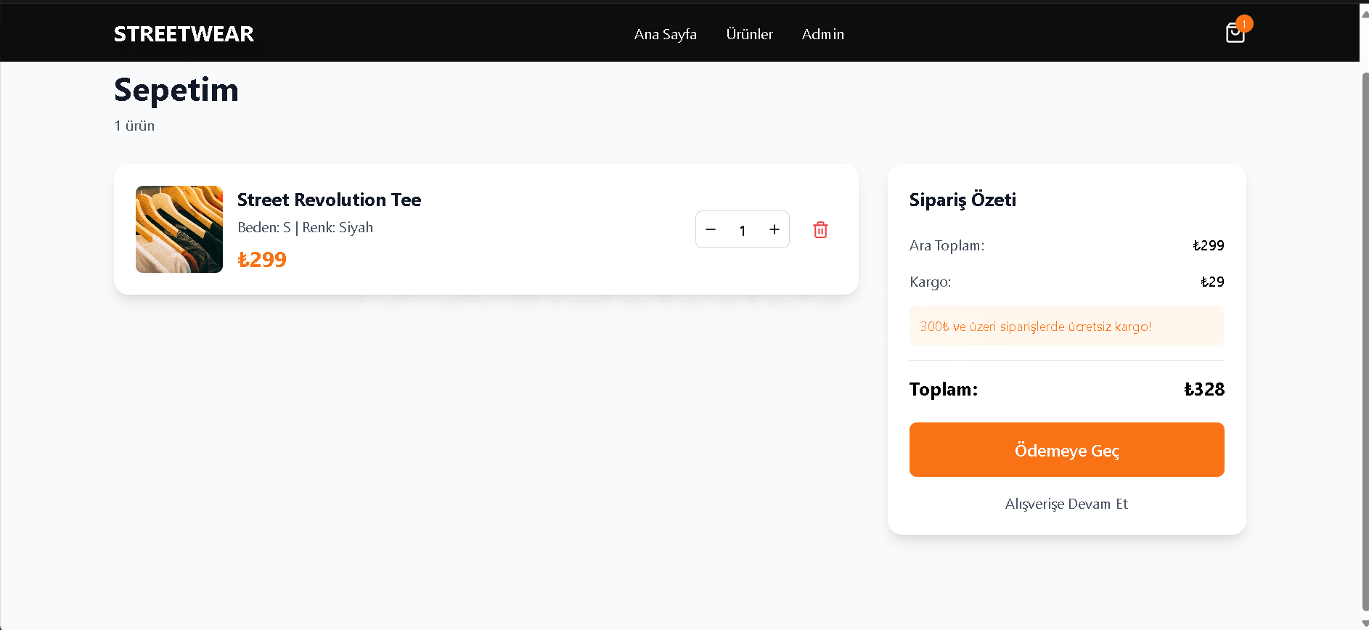This screenshot has height=630, width=1369.
Task: Open the Ürünler menu item
Action: click(749, 34)
